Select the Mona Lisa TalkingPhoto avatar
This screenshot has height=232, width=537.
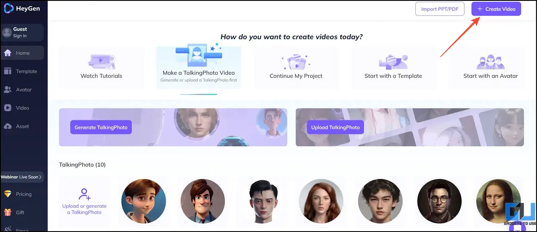click(x=499, y=201)
